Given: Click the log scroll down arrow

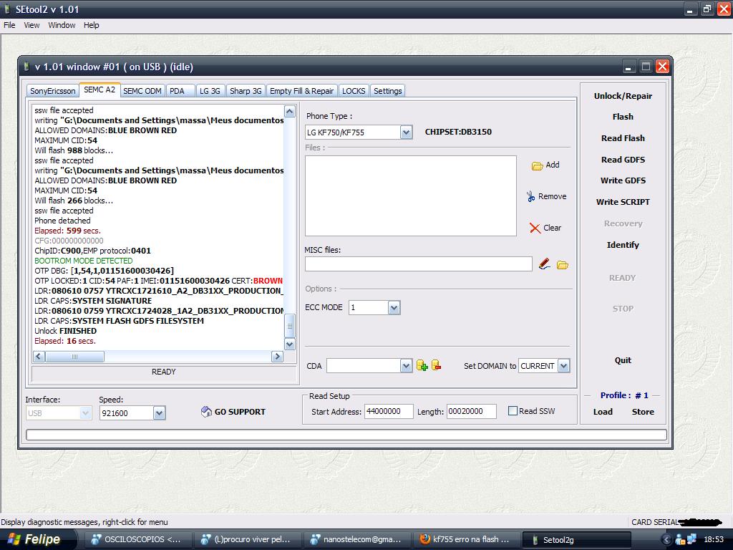Looking at the screenshot, I should click(289, 344).
